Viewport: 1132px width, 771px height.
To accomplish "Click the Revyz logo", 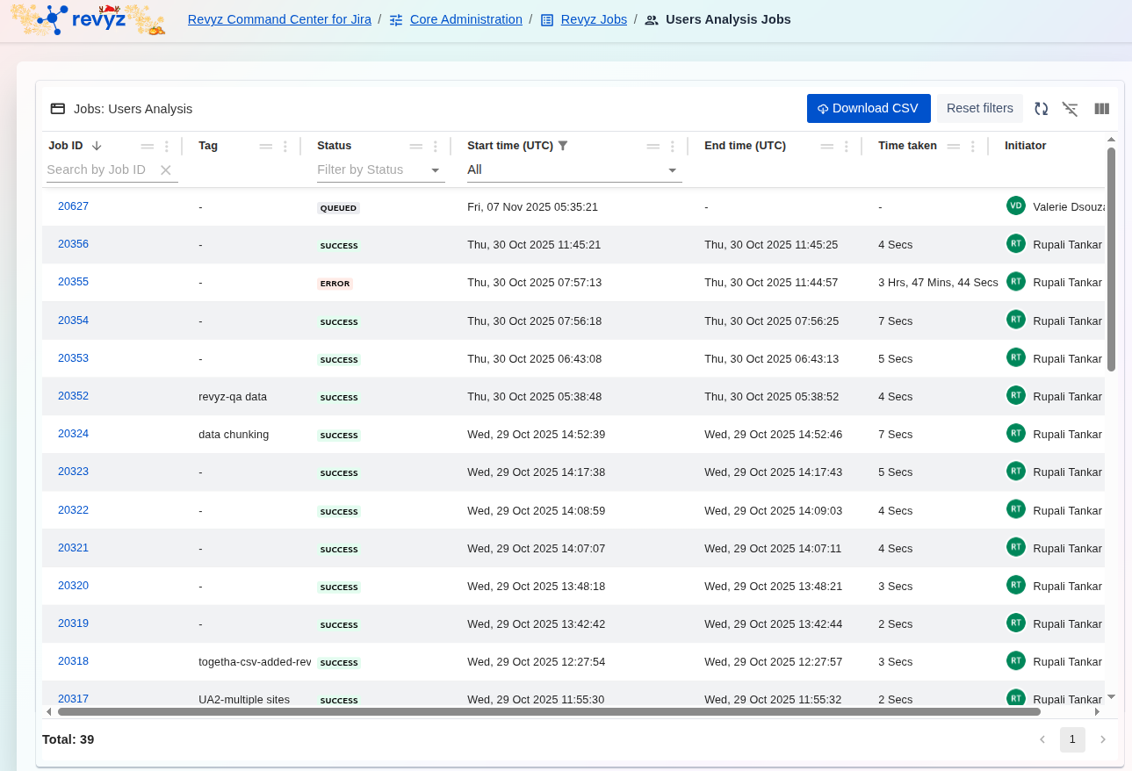I will pos(88,19).
